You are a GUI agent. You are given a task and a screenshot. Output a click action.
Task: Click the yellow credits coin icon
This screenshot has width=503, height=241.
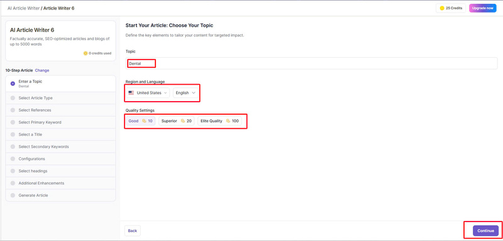pyautogui.click(x=442, y=8)
